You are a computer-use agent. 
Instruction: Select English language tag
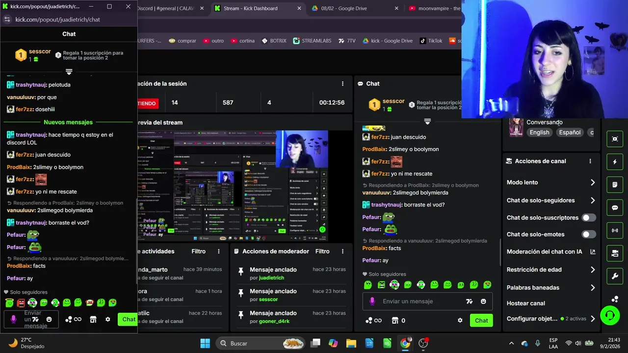click(540, 132)
